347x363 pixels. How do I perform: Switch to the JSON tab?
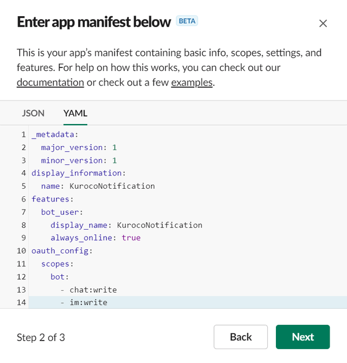(x=33, y=113)
